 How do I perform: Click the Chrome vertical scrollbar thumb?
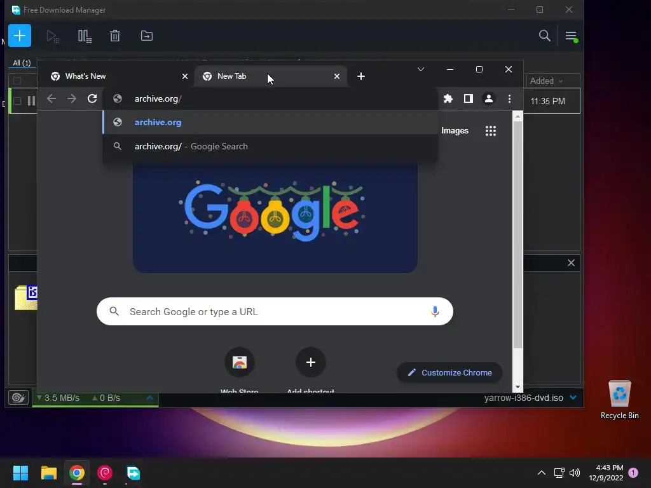[517, 235]
